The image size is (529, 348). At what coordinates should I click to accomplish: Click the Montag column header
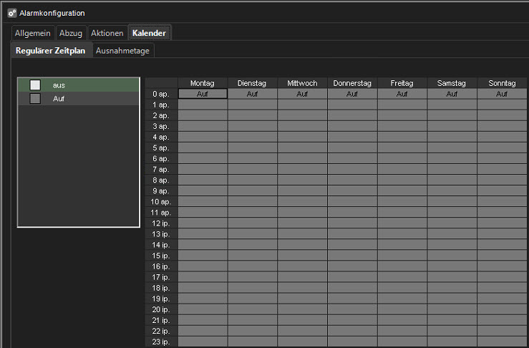pos(203,83)
